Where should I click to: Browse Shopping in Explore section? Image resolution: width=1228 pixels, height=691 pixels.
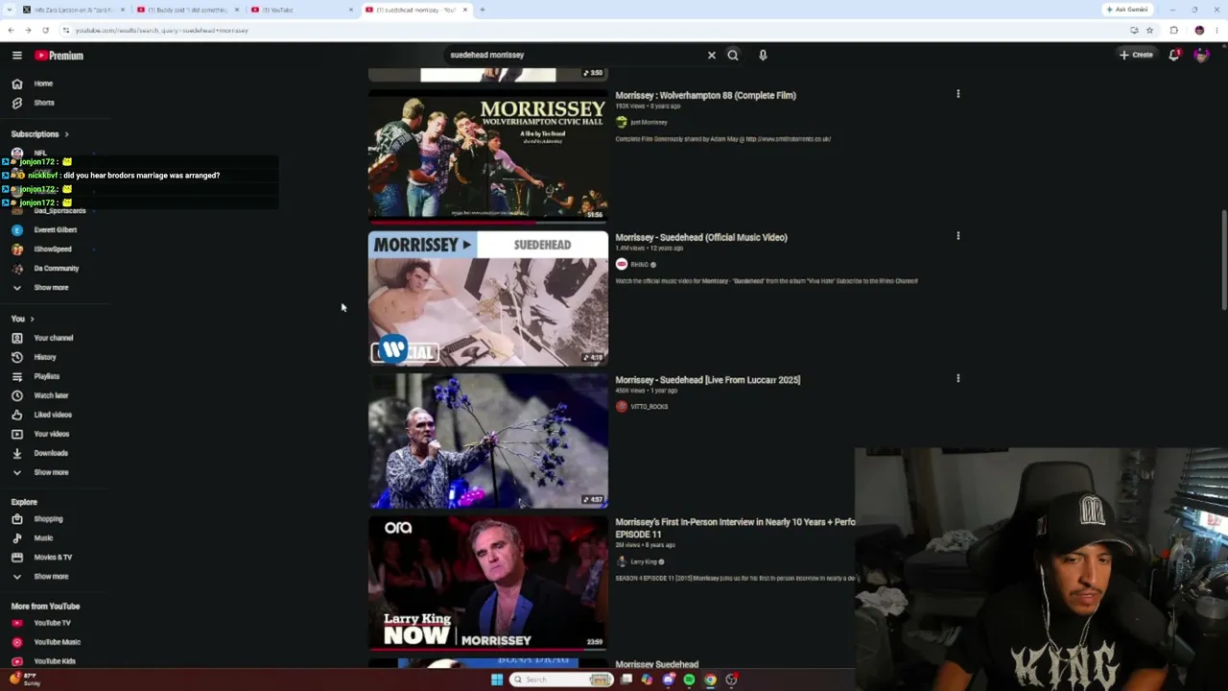pos(48,519)
